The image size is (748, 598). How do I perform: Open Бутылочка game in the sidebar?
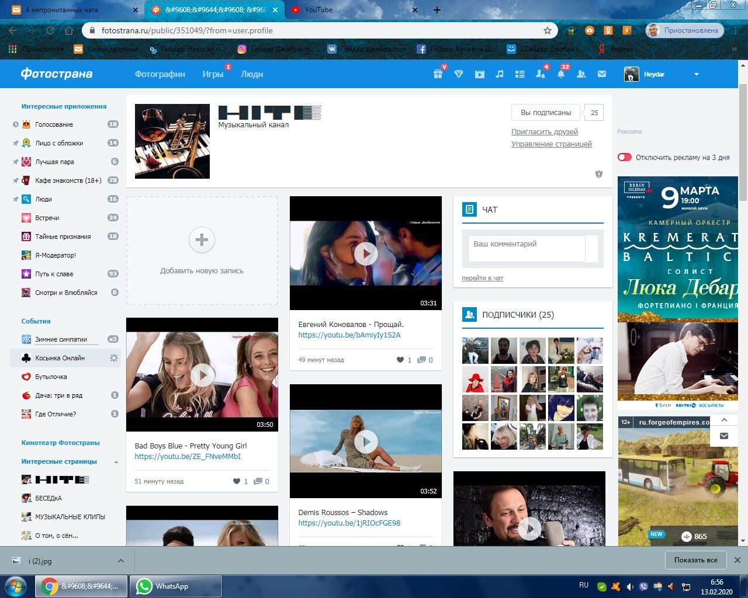click(51, 377)
